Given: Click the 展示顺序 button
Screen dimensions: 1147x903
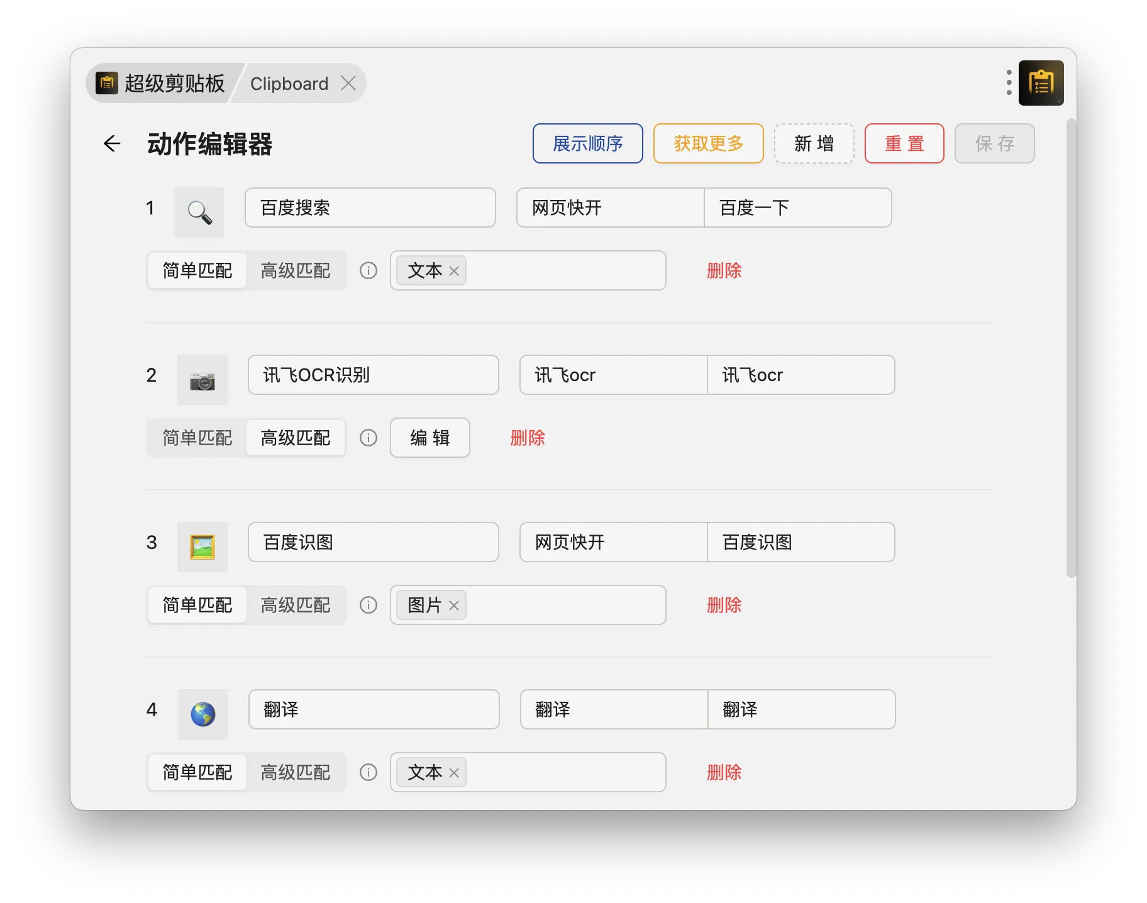Looking at the screenshot, I should pos(587,144).
